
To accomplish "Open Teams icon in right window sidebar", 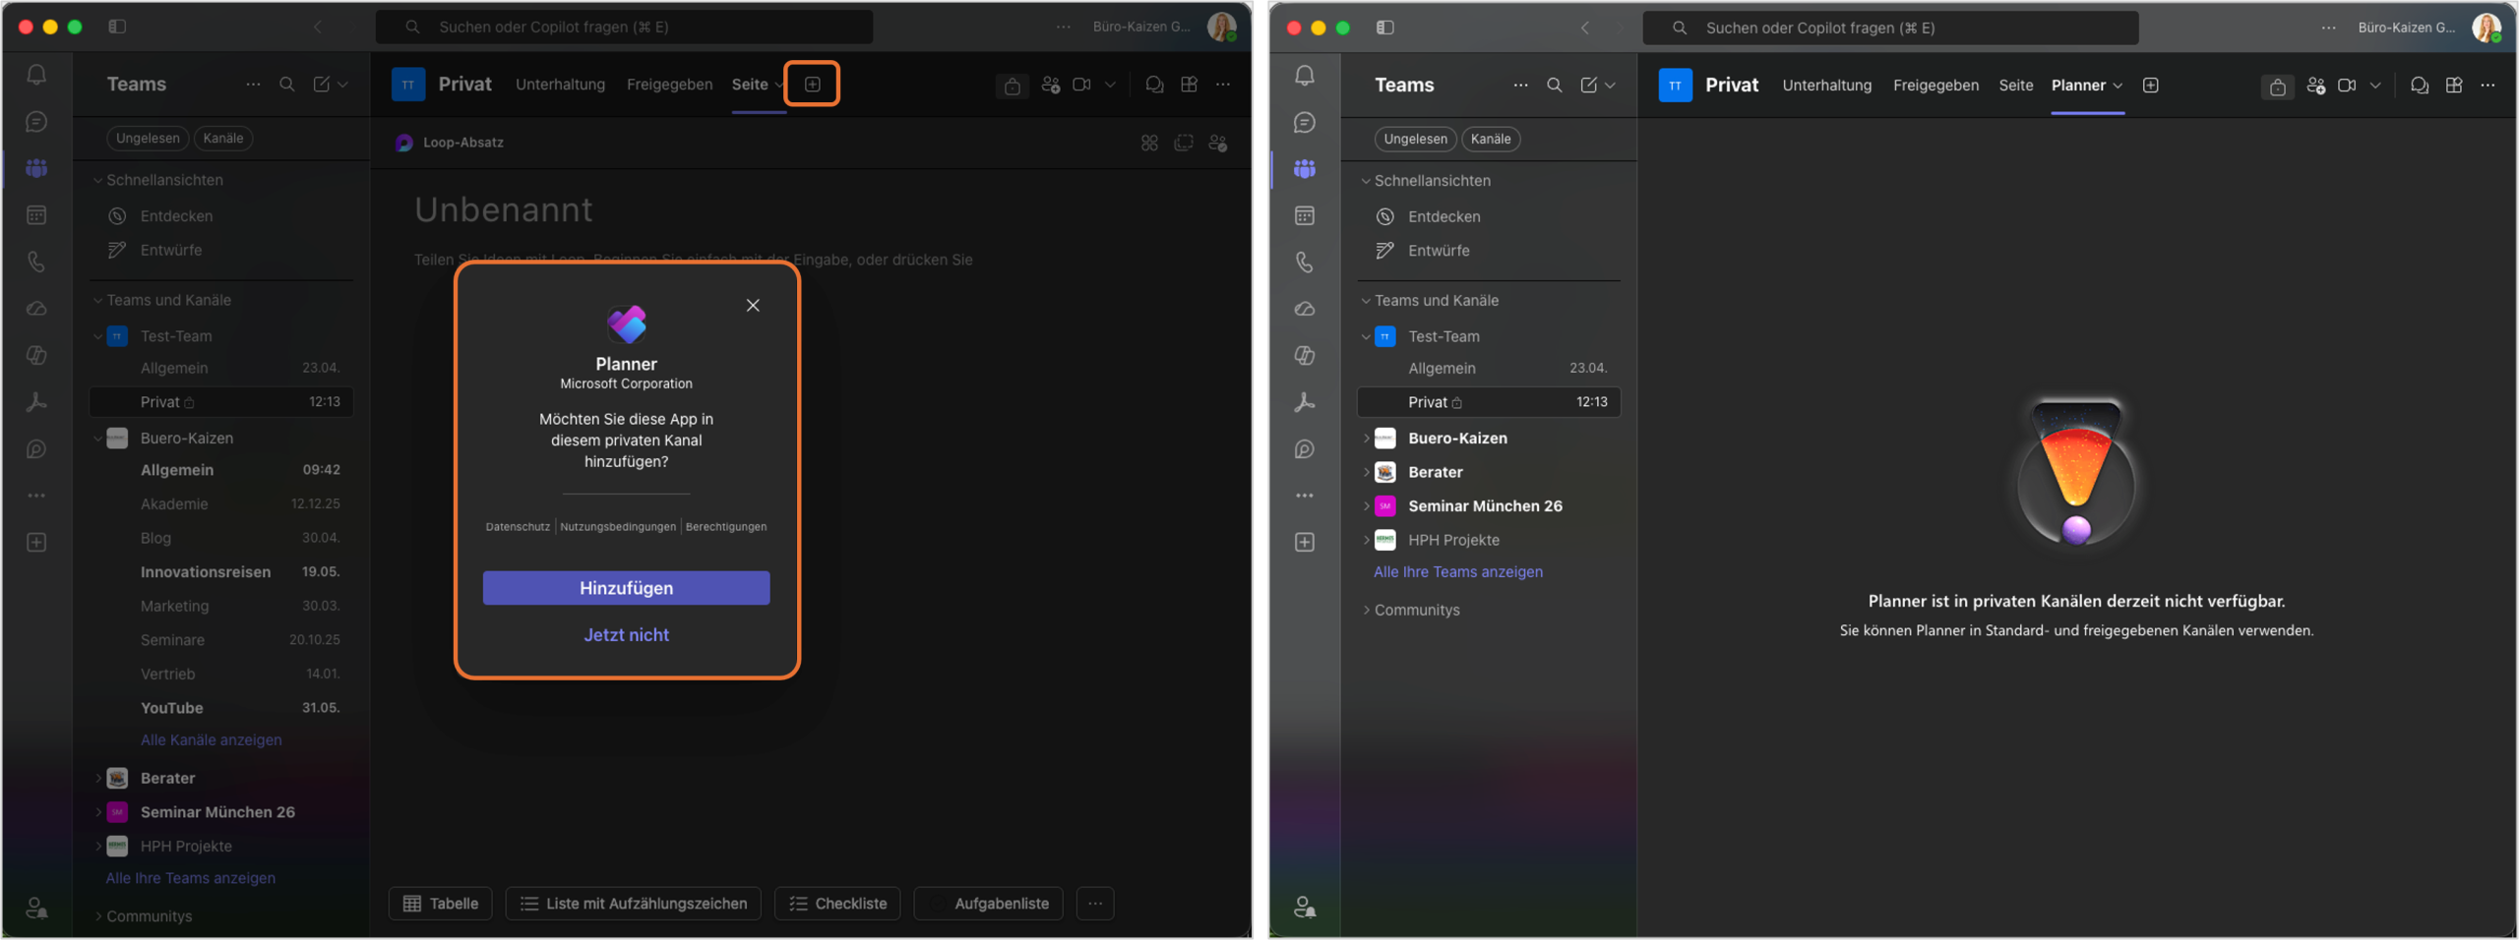I will tap(1305, 169).
